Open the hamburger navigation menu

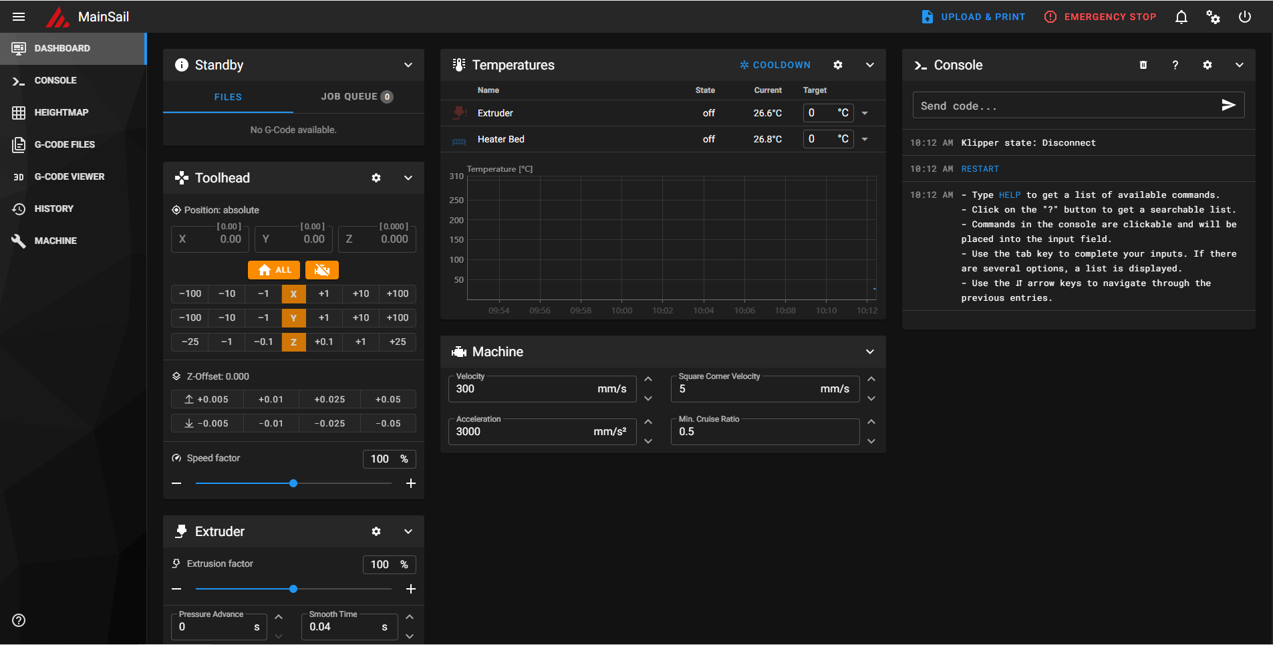click(19, 17)
